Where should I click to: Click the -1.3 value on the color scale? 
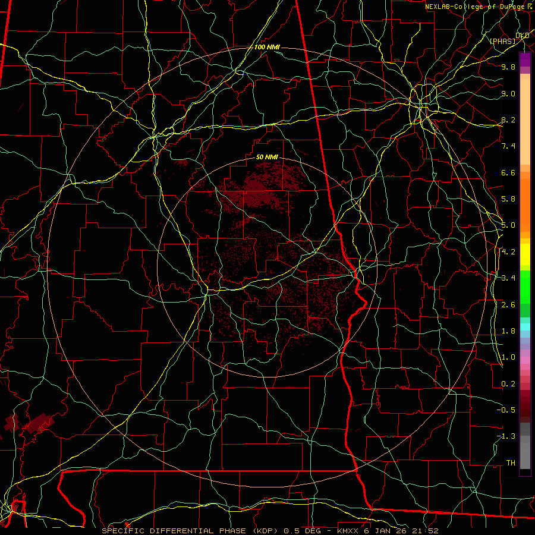pyautogui.click(x=506, y=436)
